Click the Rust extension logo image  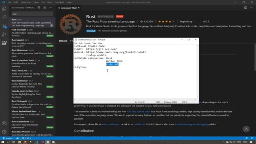tap(71, 24)
